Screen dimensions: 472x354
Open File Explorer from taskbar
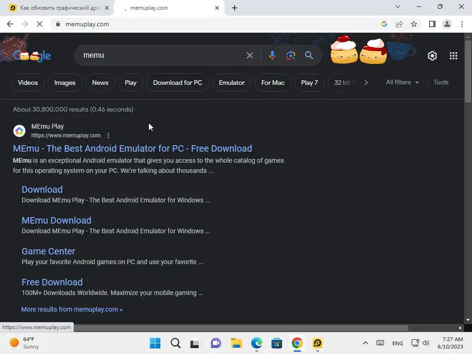[x=236, y=343]
